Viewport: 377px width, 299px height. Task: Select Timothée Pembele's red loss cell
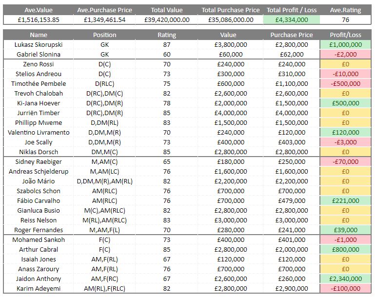[345, 83]
